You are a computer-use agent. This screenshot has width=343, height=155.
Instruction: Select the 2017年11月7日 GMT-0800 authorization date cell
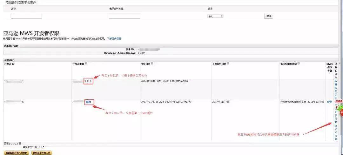pos(166,102)
